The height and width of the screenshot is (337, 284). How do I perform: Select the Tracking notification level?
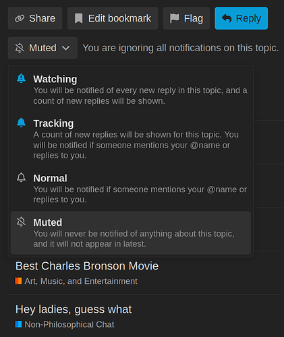pyautogui.click(x=131, y=139)
